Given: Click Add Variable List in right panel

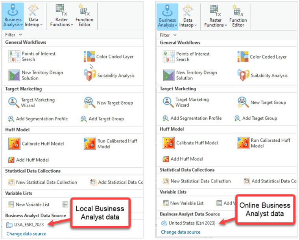Looking at the screenshot, I should [x=226, y=203].
